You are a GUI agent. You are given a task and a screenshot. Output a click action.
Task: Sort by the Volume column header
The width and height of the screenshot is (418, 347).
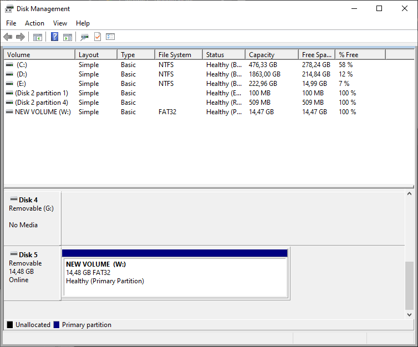pyautogui.click(x=39, y=55)
